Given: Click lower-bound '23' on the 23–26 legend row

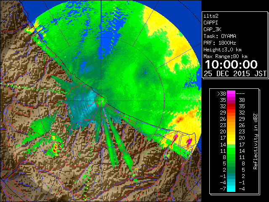Looking at the screenshot, I should coord(223,125).
